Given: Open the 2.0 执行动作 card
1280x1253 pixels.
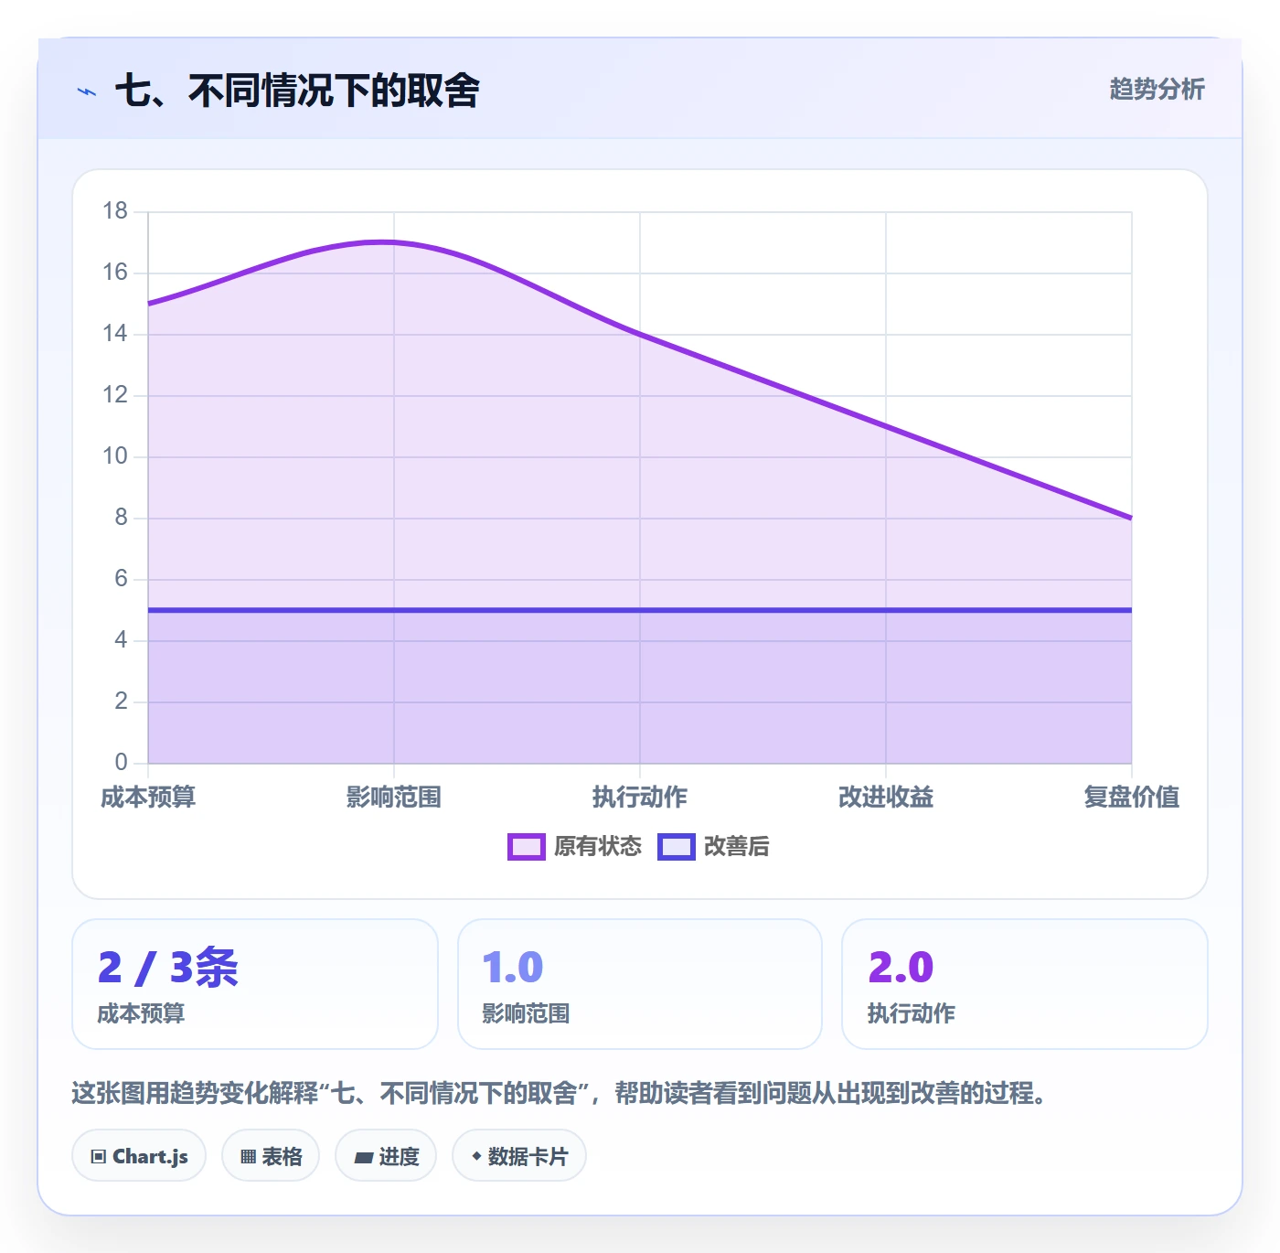Looking at the screenshot, I should pos(1025,984).
